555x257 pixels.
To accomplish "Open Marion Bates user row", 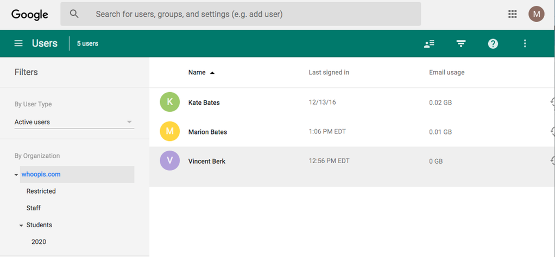I will (x=207, y=132).
